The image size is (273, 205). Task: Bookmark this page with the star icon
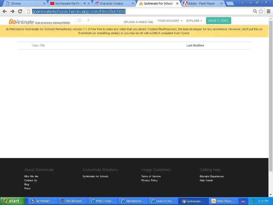pyautogui.click(x=261, y=11)
